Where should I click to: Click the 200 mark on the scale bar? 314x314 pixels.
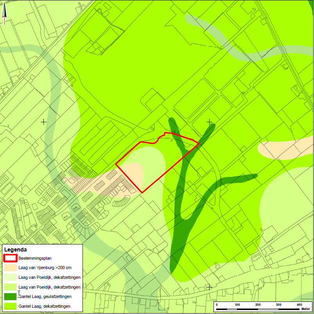(x=258, y=305)
